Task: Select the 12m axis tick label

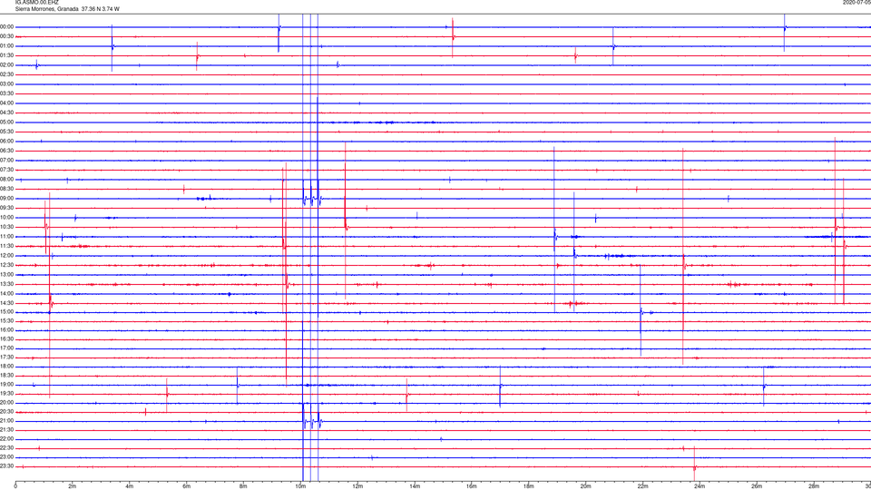Action: (x=357, y=486)
